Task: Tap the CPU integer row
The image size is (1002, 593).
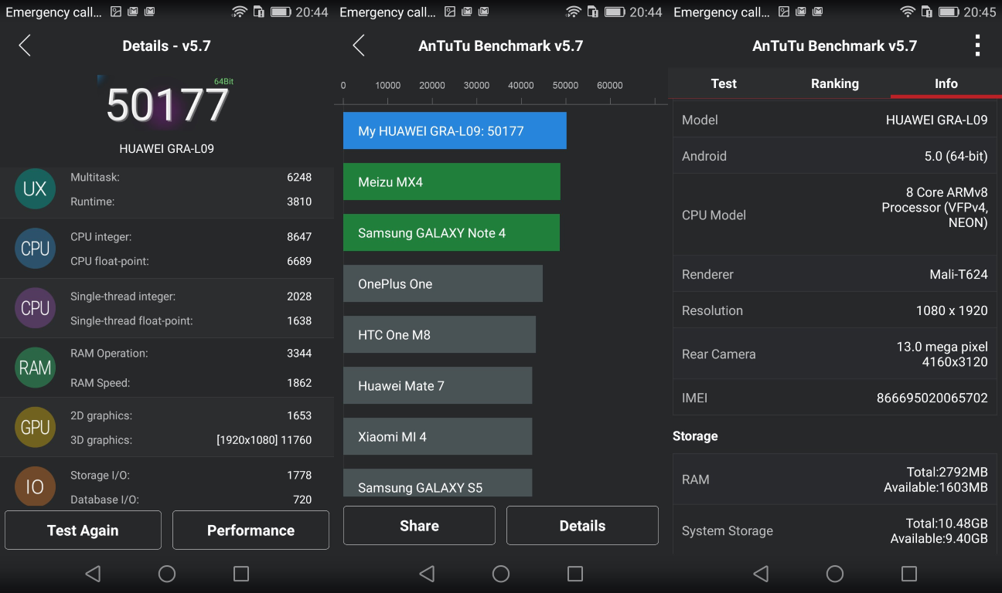Action: (x=191, y=237)
